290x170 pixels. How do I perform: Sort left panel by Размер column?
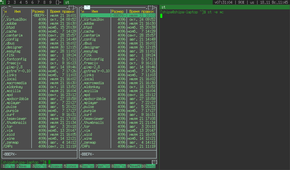click(38, 12)
